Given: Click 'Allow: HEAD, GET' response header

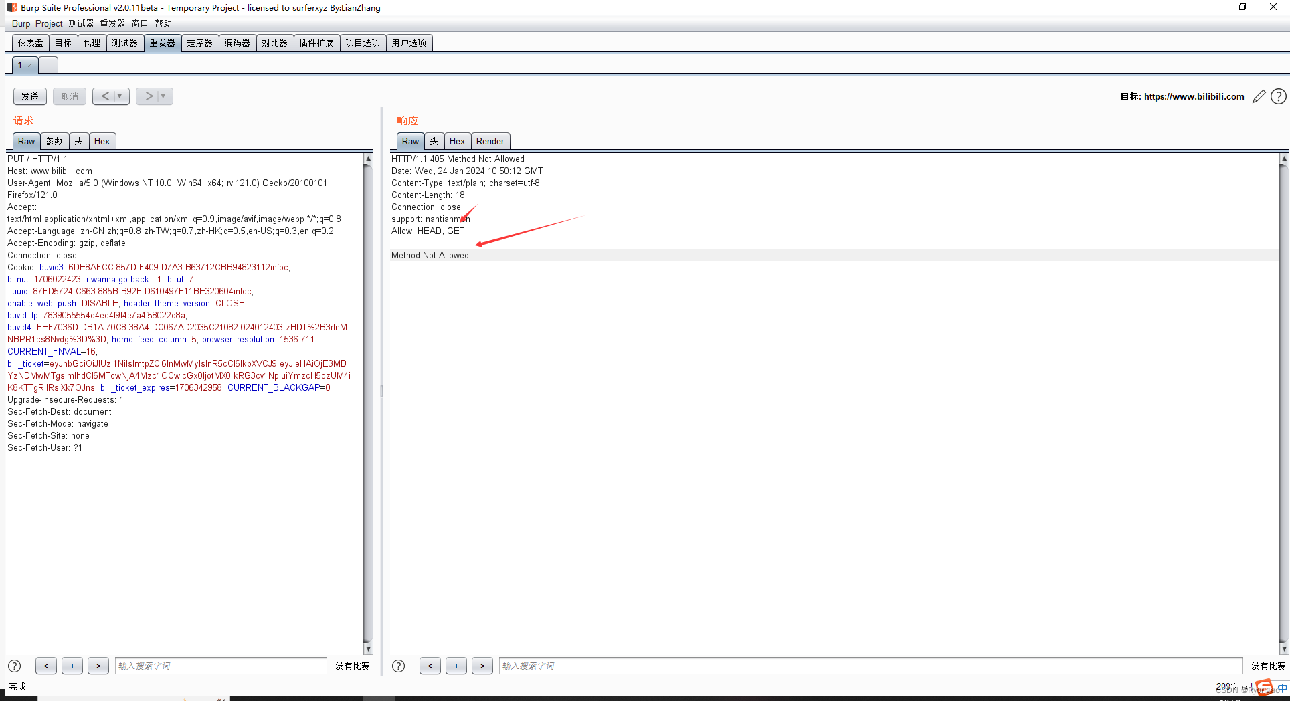Looking at the screenshot, I should (428, 231).
